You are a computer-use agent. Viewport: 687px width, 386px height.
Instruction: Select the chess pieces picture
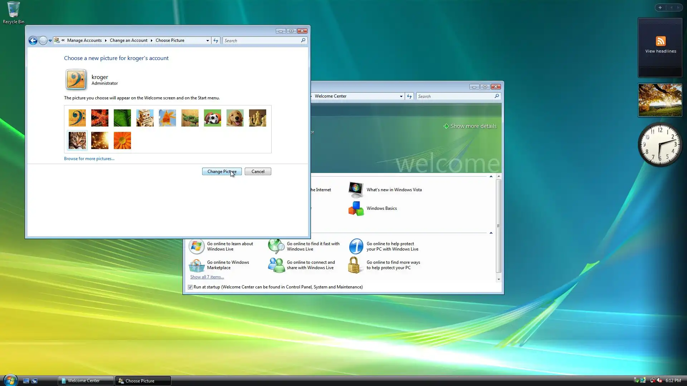pyautogui.click(x=257, y=118)
